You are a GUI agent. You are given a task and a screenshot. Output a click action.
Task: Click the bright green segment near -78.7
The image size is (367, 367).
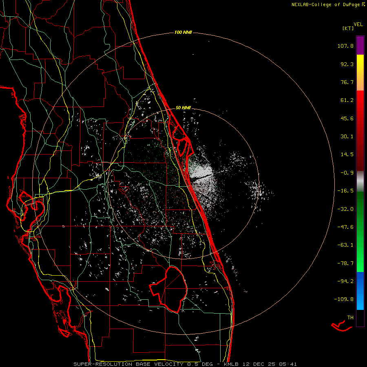pos(360,264)
